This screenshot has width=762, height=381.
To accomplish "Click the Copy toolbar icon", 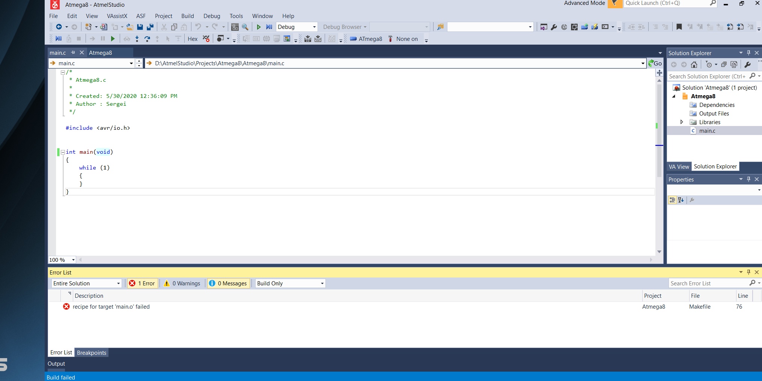I will coord(174,27).
